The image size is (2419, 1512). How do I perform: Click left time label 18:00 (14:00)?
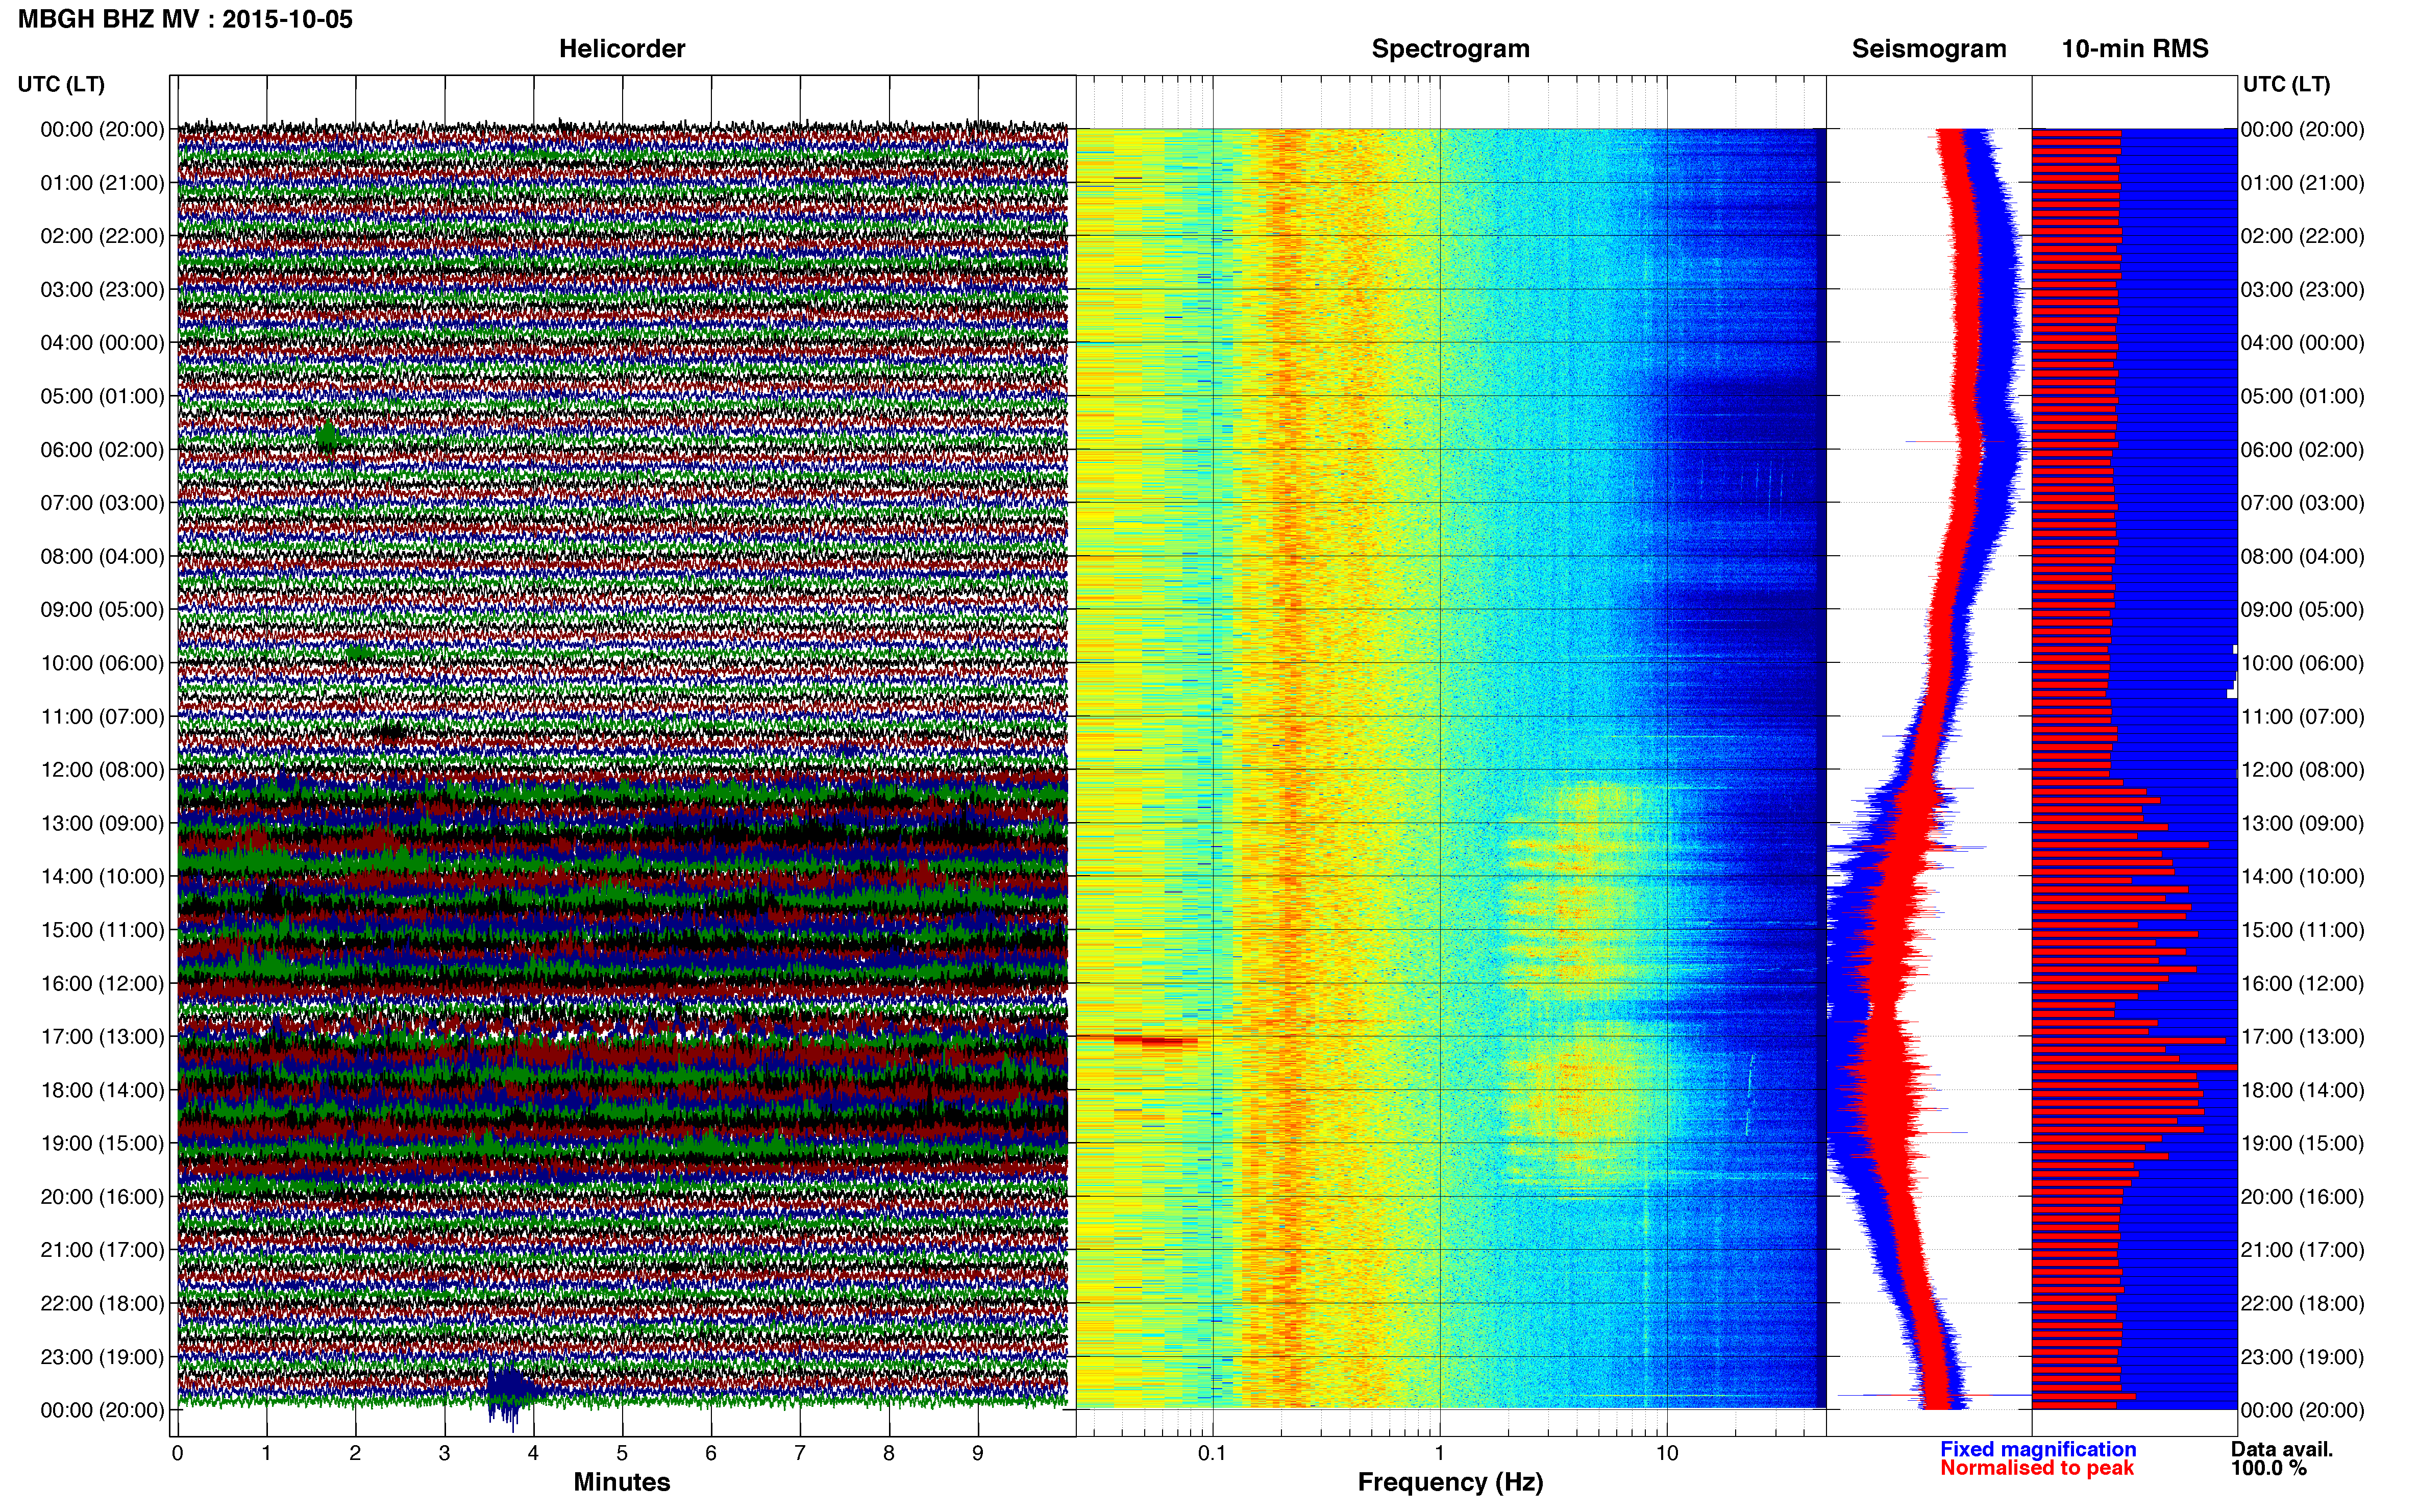tap(102, 1090)
